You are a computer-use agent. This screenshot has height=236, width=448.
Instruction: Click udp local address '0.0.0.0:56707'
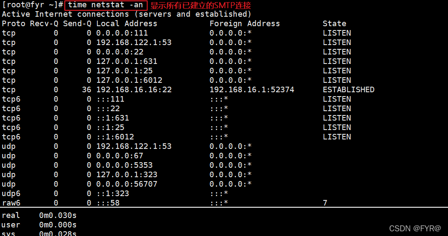[127, 184]
